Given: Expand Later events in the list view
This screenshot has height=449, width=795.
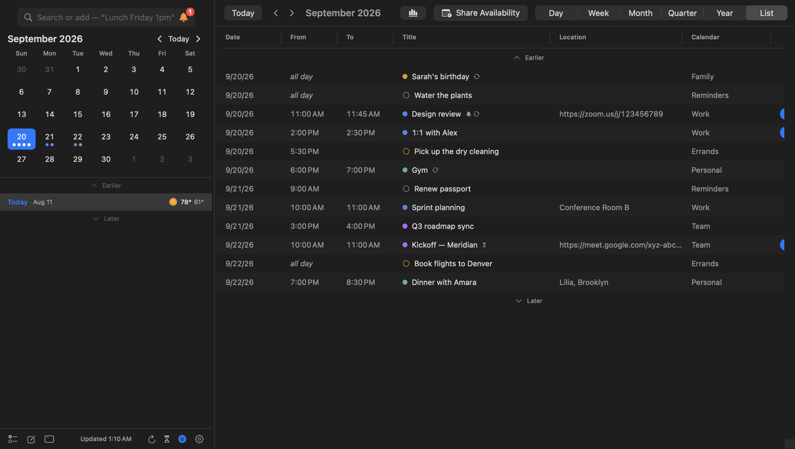Looking at the screenshot, I should pyautogui.click(x=529, y=301).
